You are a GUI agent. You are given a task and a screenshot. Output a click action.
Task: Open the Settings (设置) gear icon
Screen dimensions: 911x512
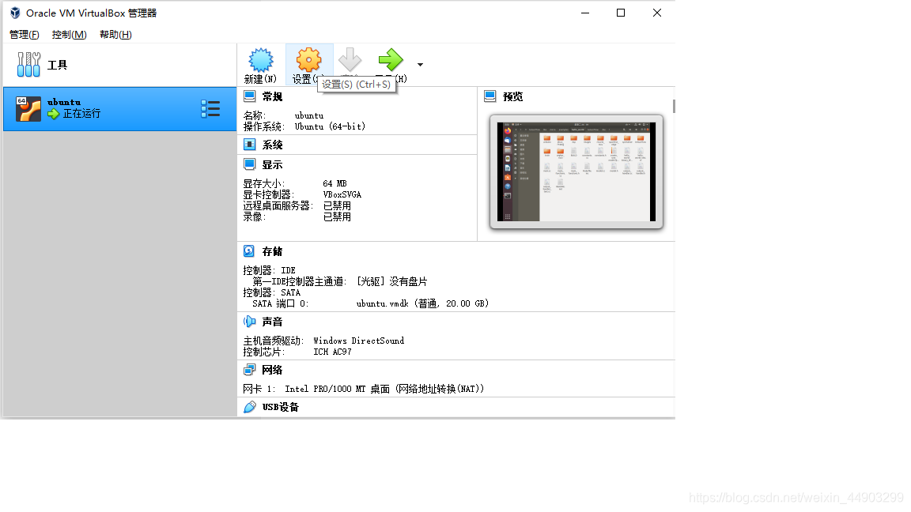point(308,60)
